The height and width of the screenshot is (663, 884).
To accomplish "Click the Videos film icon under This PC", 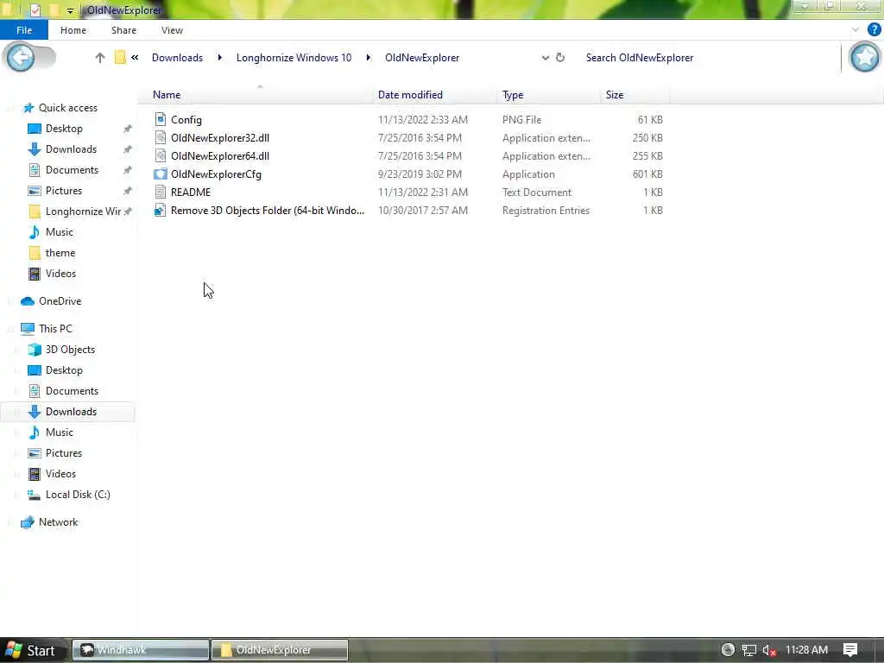I will pyautogui.click(x=35, y=474).
